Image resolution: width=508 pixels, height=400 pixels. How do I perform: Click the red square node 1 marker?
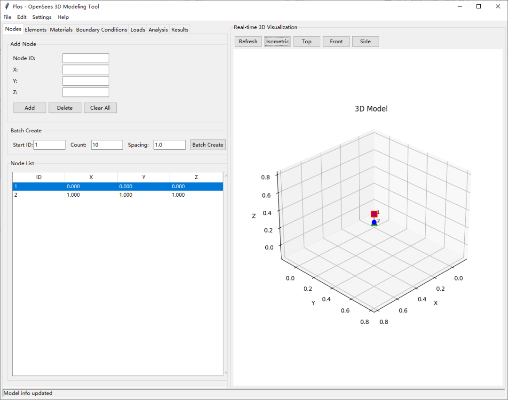(x=374, y=214)
